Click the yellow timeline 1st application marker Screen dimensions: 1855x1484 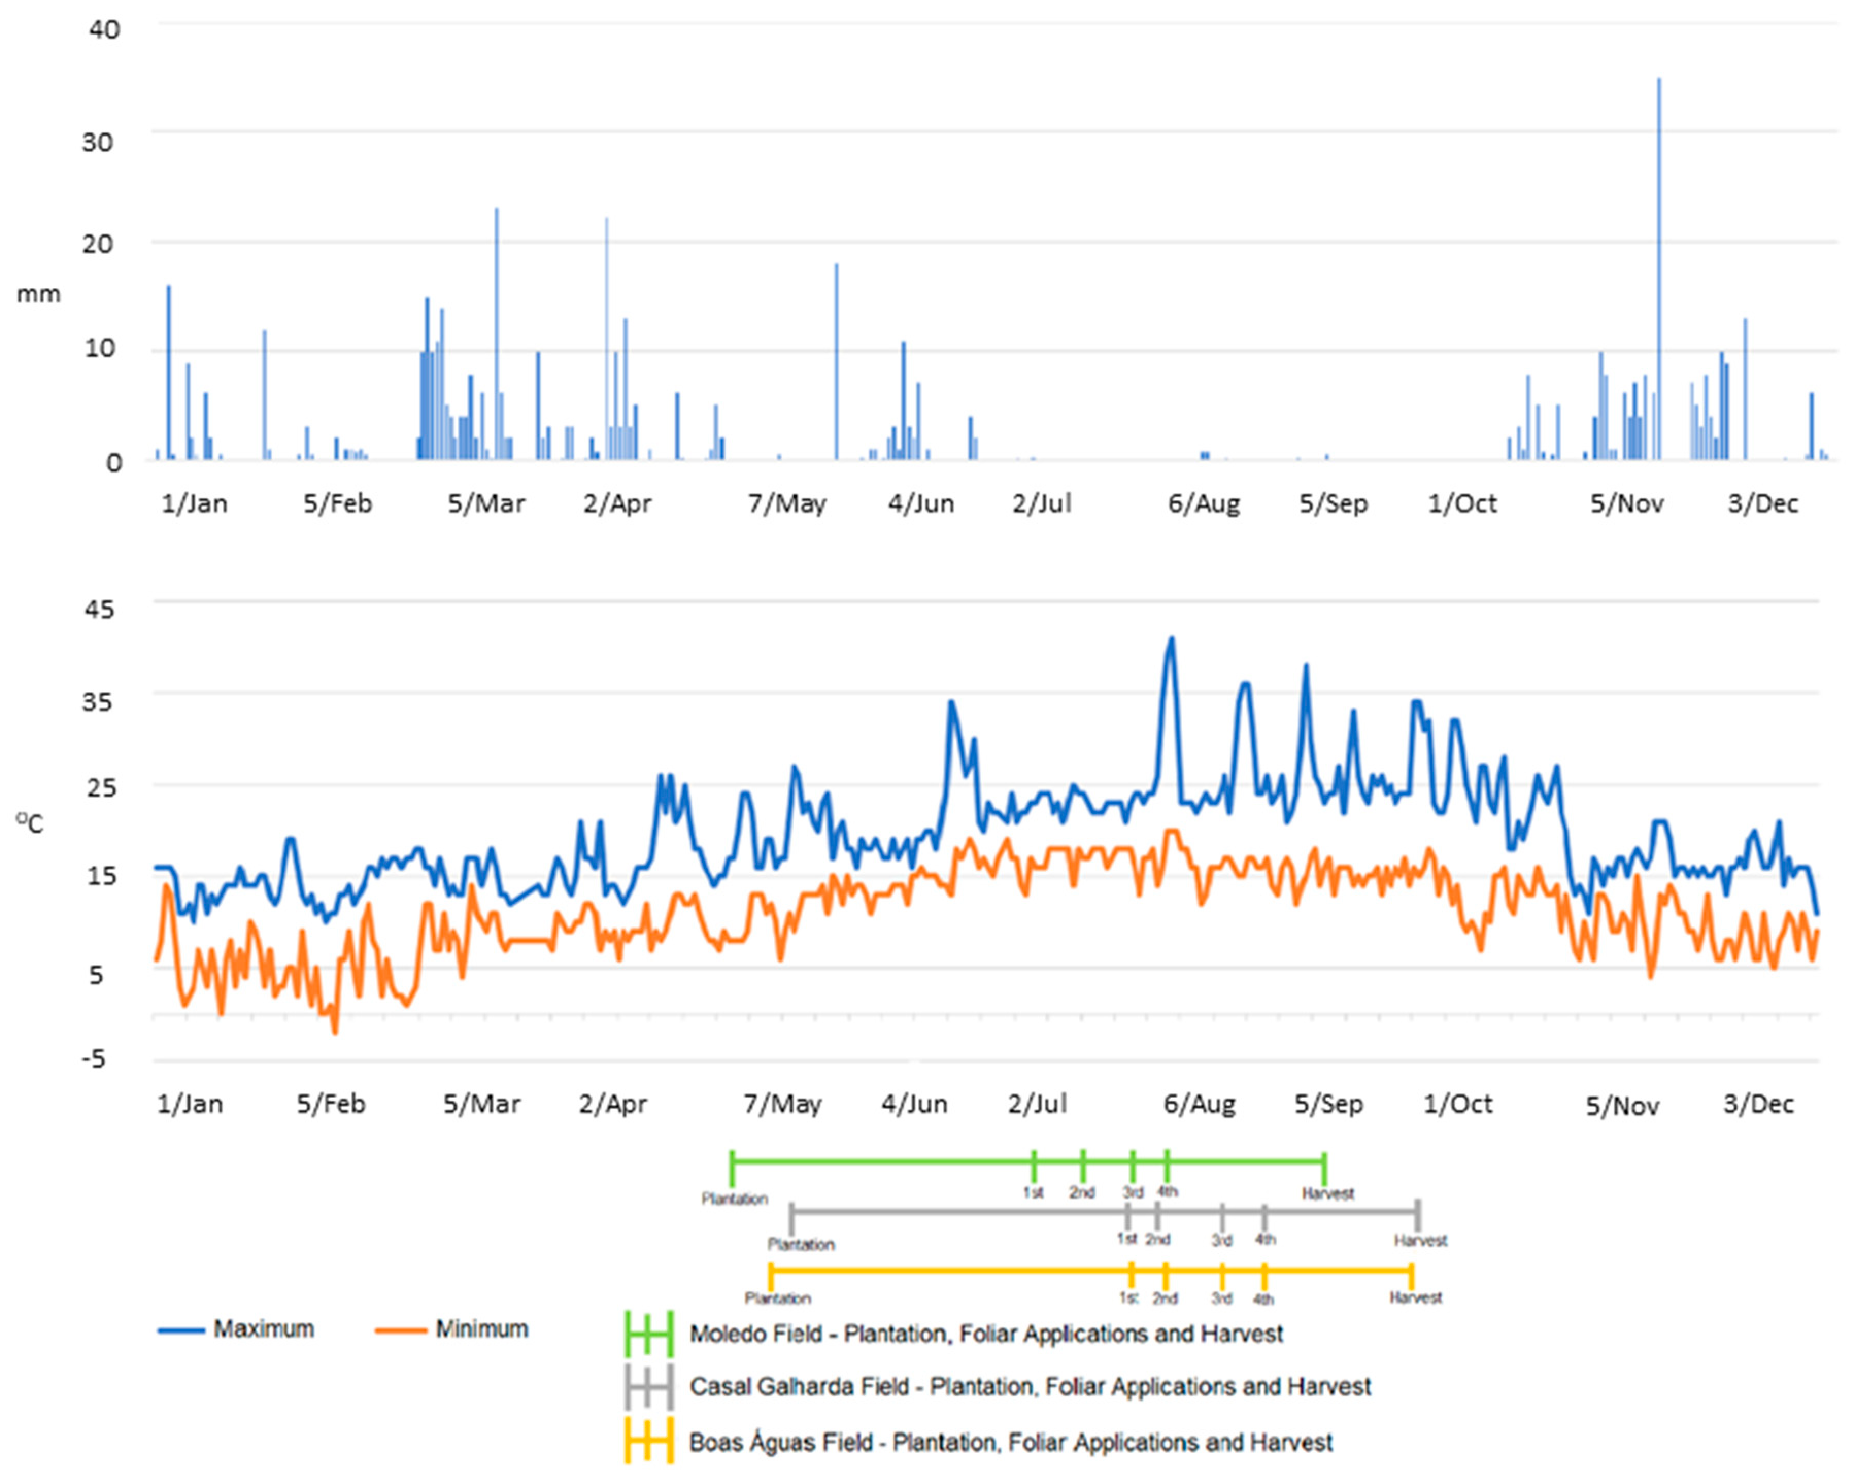[x=1132, y=1275]
